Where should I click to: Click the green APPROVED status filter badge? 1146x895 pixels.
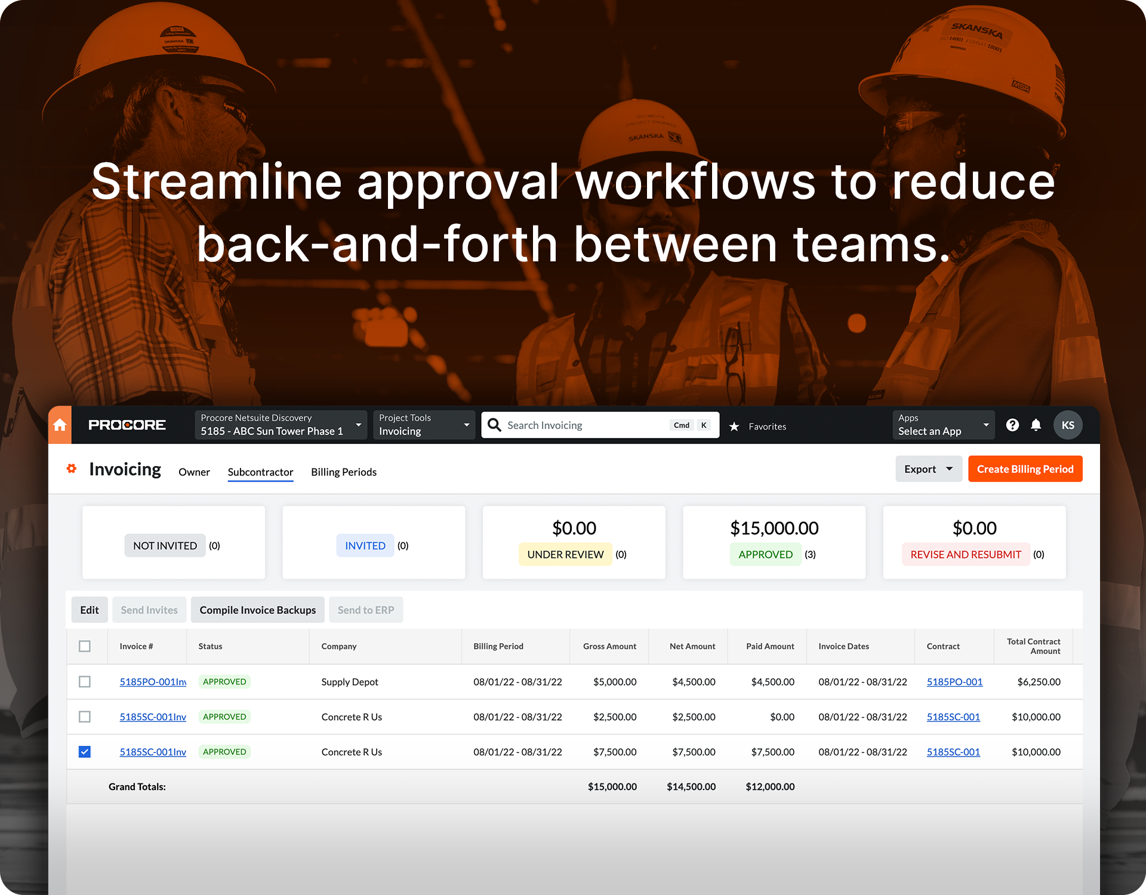[x=765, y=554]
